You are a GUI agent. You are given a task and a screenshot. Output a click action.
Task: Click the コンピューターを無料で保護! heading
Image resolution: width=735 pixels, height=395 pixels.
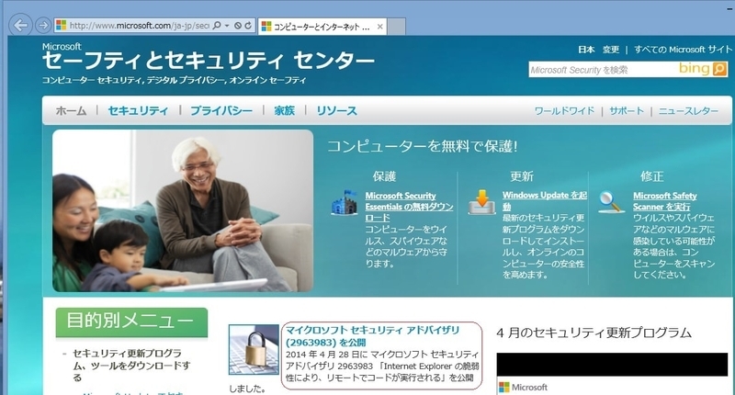pos(422,146)
